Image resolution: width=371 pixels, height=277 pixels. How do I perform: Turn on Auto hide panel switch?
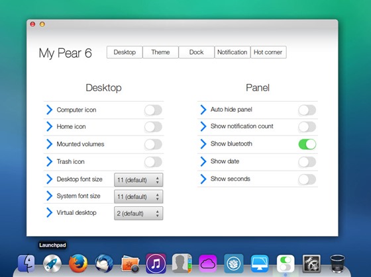tap(307, 110)
